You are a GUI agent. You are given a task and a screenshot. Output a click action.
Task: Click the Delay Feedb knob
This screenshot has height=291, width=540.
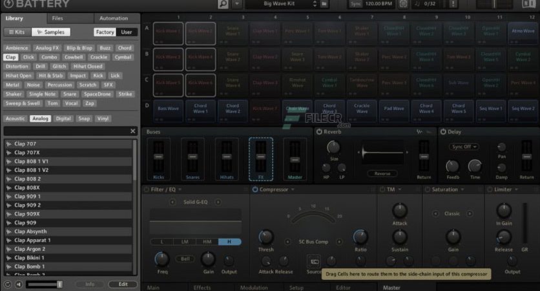[x=453, y=167]
